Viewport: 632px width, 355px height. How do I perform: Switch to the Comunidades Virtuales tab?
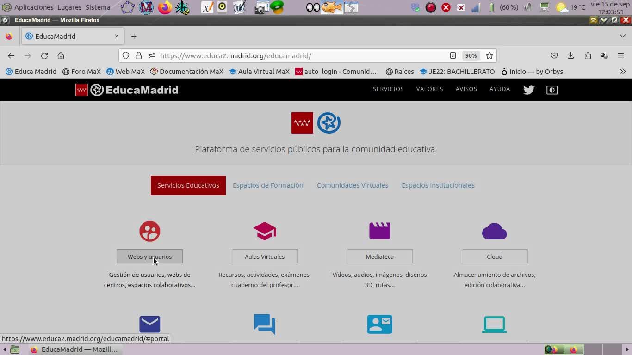click(353, 185)
